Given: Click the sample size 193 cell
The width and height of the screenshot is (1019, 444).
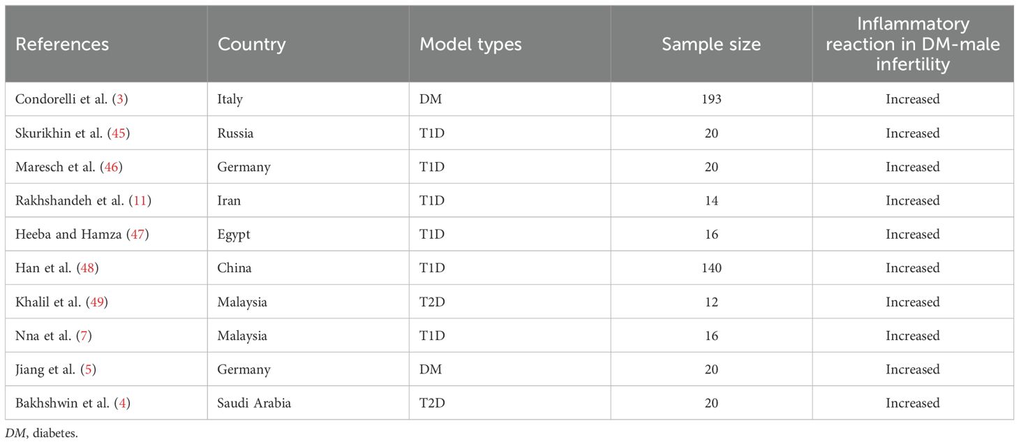Looking at the screenshot, I should (711, 99).
